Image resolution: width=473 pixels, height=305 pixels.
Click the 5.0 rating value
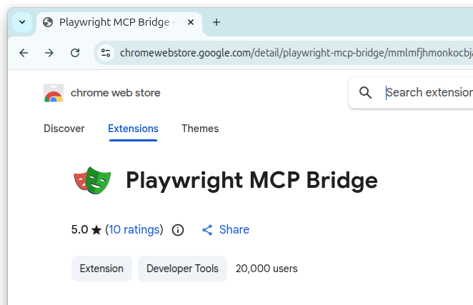[x=79, y=229]
